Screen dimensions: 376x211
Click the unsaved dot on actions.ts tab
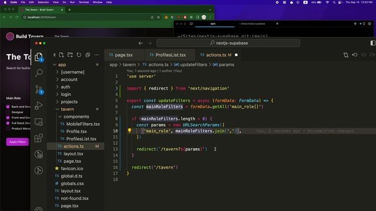tap(236, 55)
